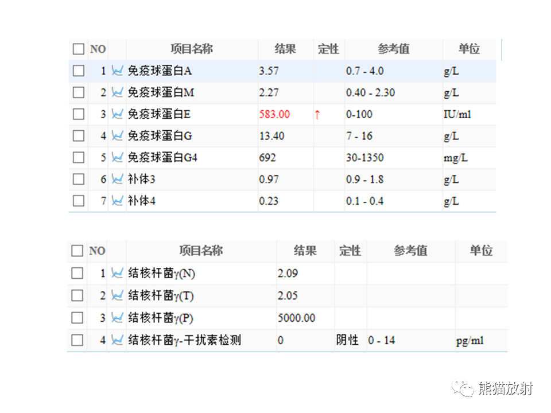Click 定性 header in lower table
Image resolution: width=551 pixels, height=413 pixels.
coord(350,251)
